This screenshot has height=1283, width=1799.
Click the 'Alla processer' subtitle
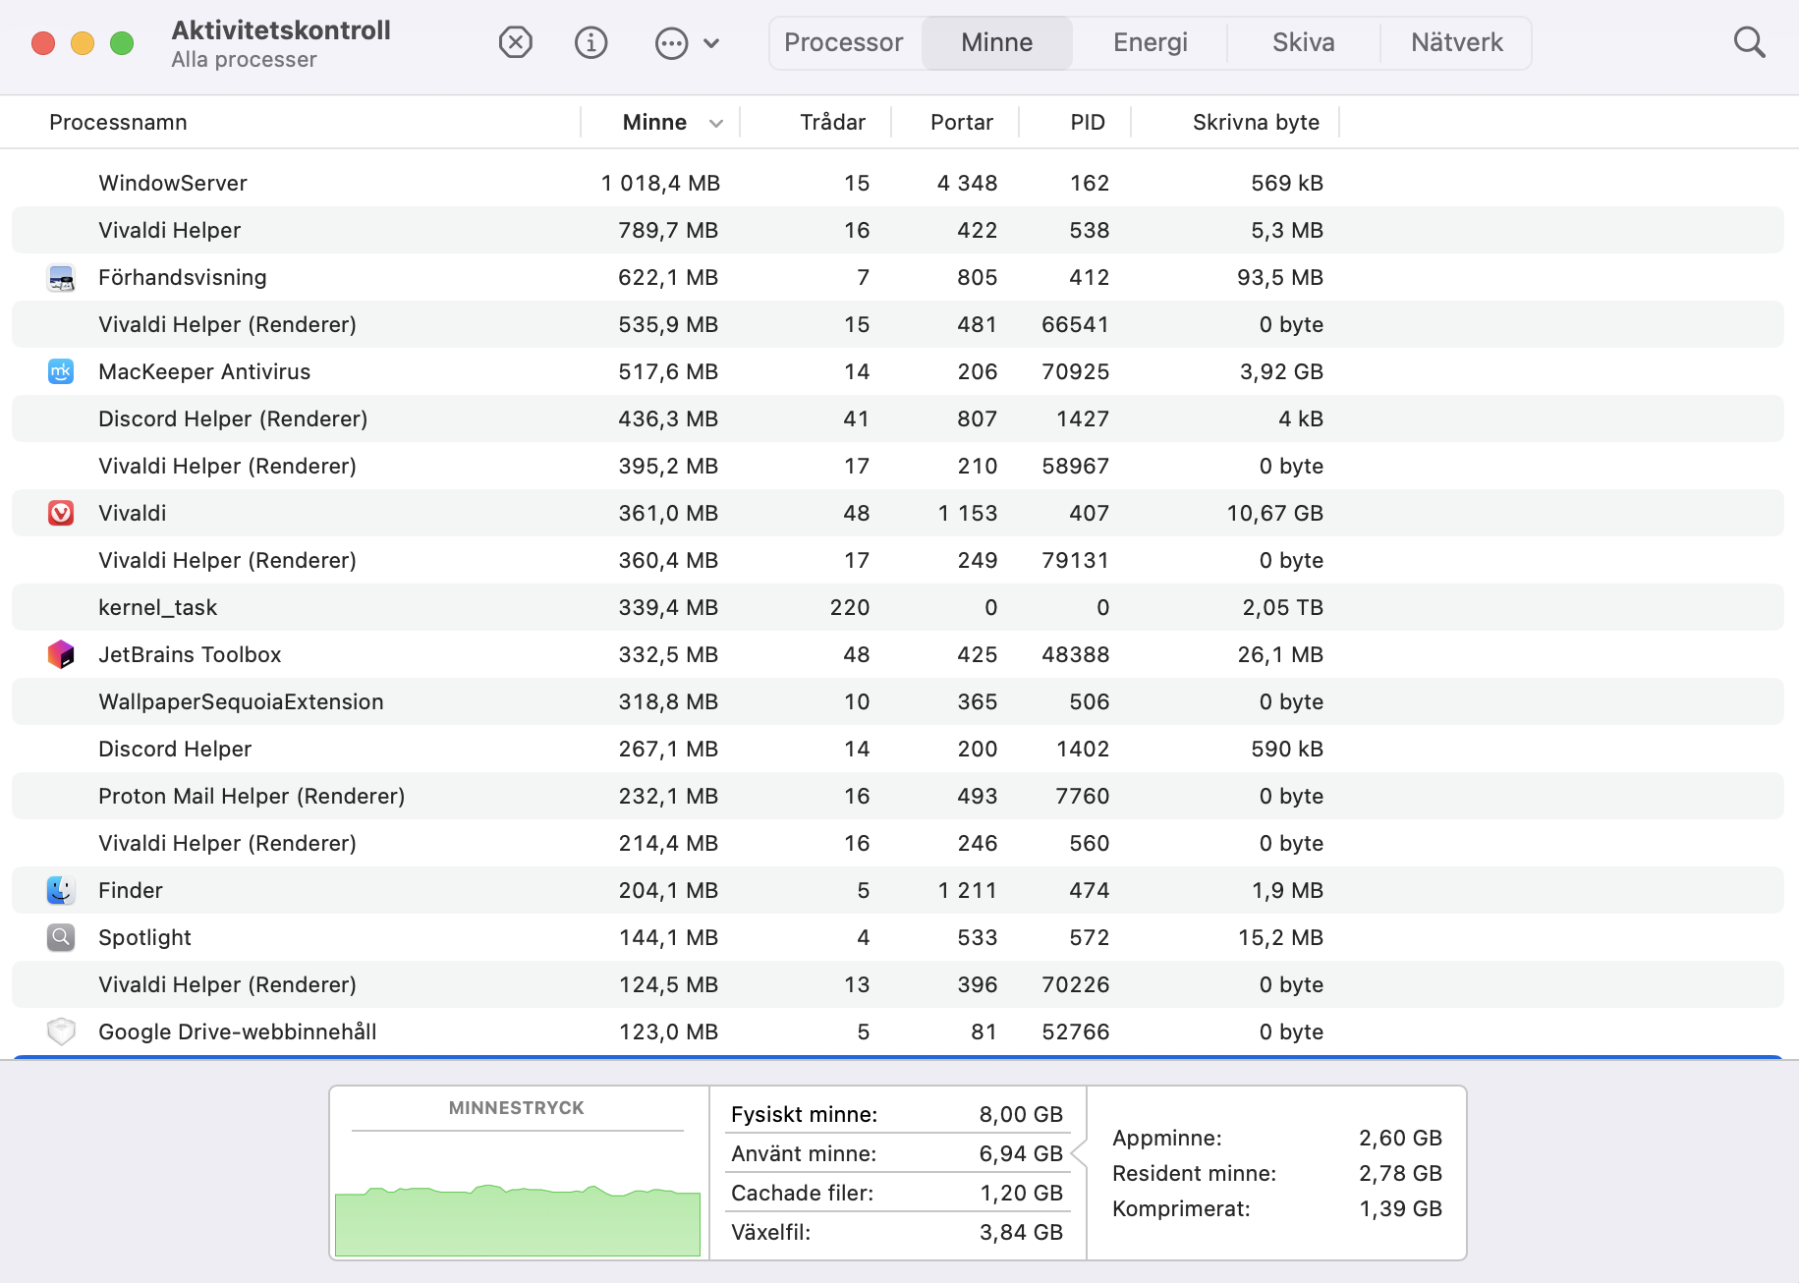coord(244,60)
